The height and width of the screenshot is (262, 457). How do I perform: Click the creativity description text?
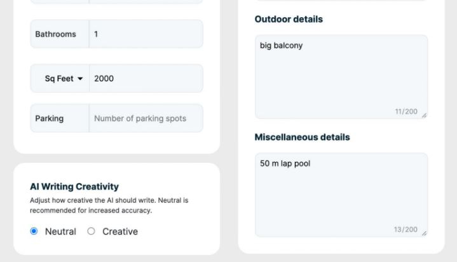click(x=109, y=205)
